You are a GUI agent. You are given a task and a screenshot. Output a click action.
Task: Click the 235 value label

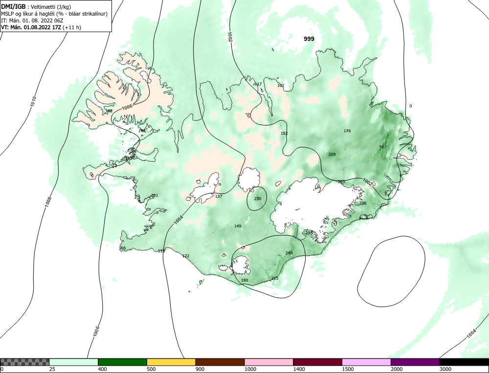coord(309,232)
